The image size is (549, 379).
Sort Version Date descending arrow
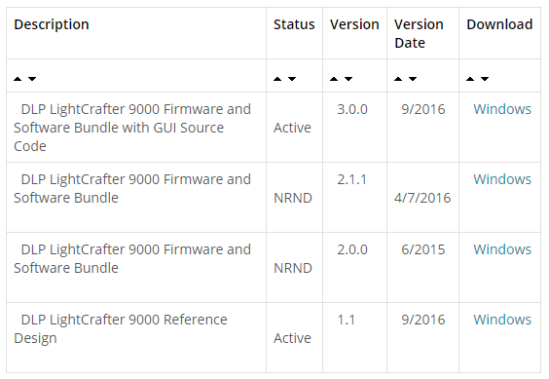click(x=413, y=79)
